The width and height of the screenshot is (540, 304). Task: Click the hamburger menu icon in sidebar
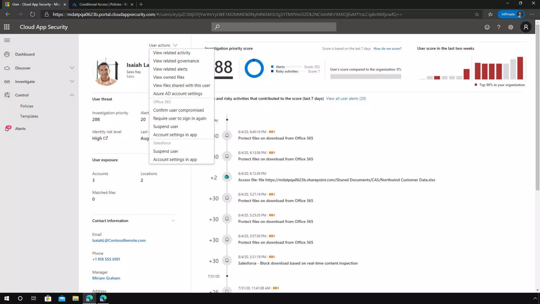pos(7,40)
